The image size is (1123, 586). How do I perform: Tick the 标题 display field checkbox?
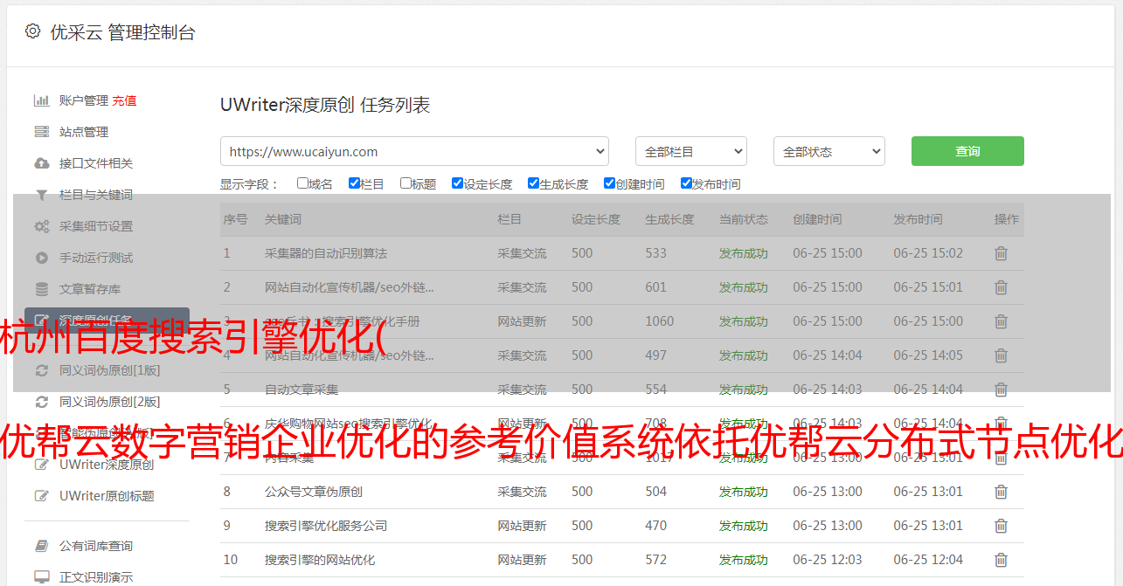(x=406, y=183)
